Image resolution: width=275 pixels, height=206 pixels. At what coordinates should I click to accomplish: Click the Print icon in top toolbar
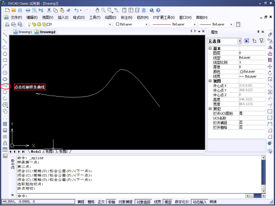point(28,10)
